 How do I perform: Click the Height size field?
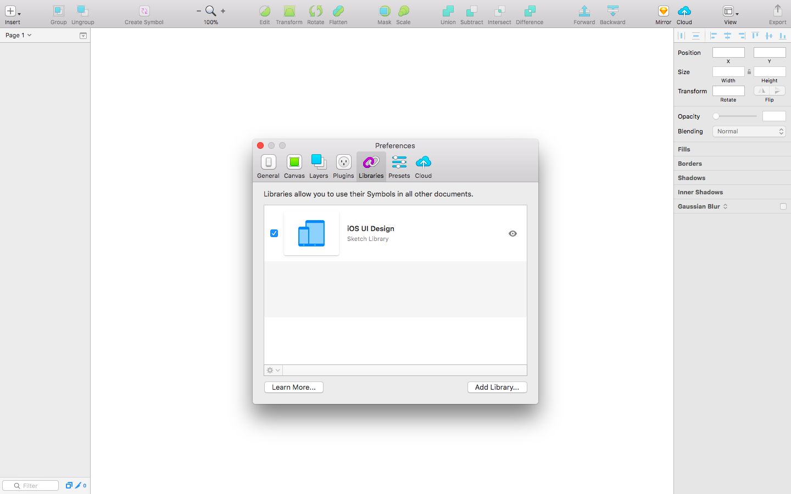click(x=770, y=72)
